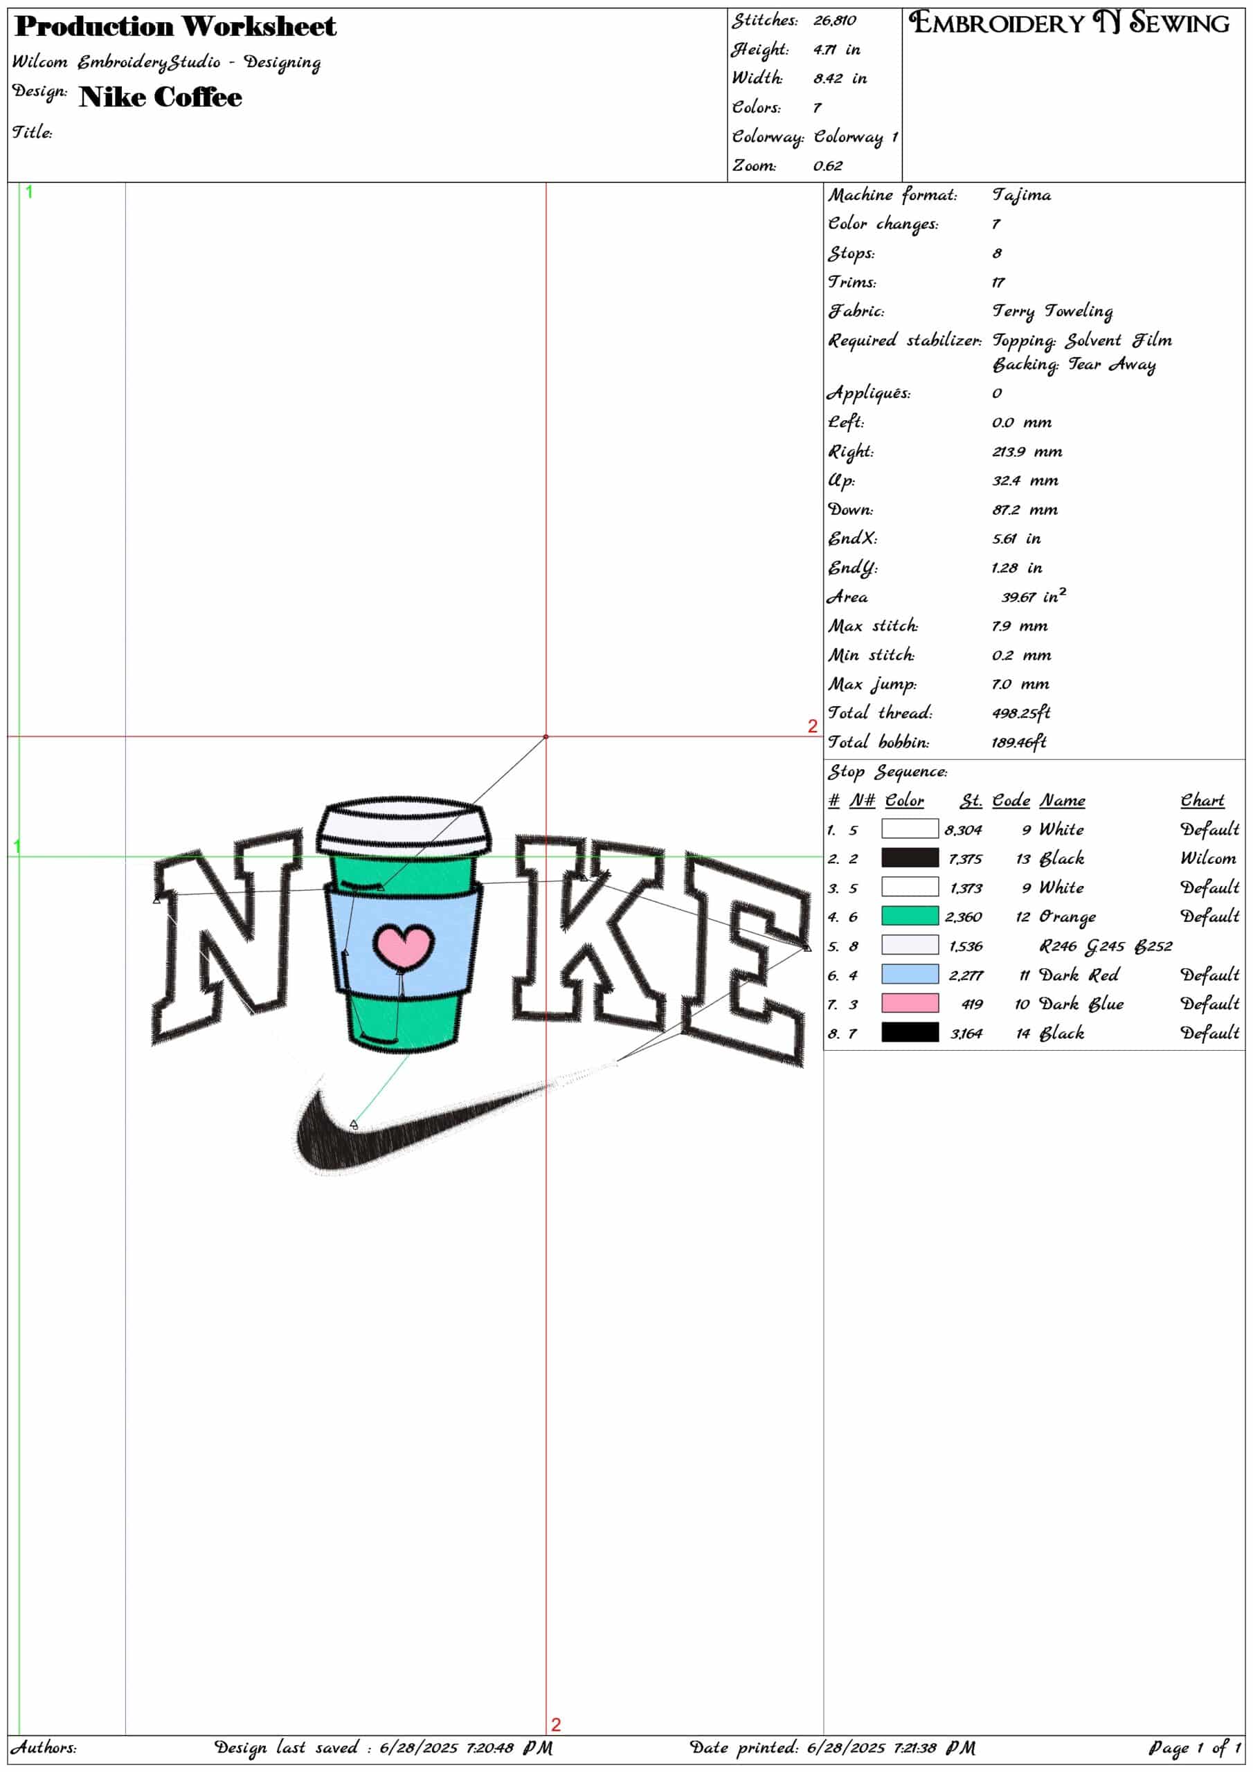Click the 'Date printed' timestamp
Image resolution: width=1253 pixels, height=1772 pixels.
(832, 1746)
